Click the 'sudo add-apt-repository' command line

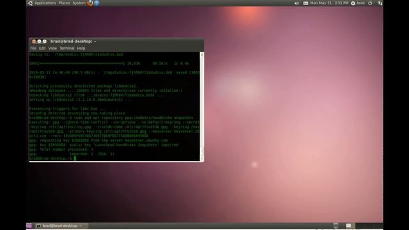pyautogui.click(x=111, y=118)
